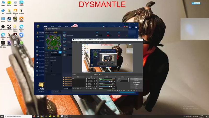Open race dropdown for player zhangxuizian

(x=99, y=35)
